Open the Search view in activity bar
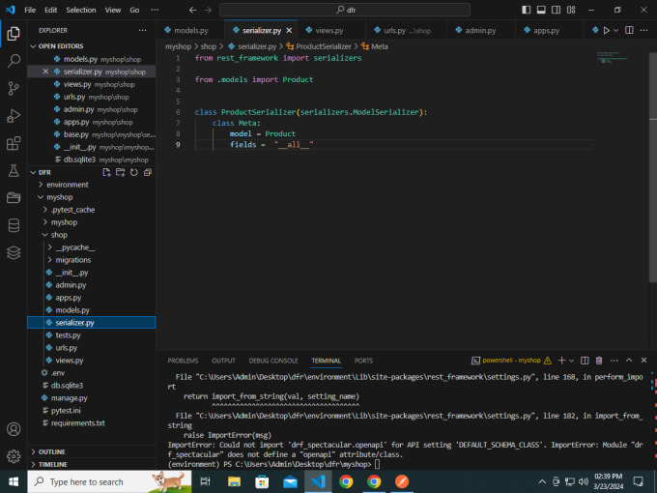The width and height of the screenshot is (657, 493). [14, 61]
